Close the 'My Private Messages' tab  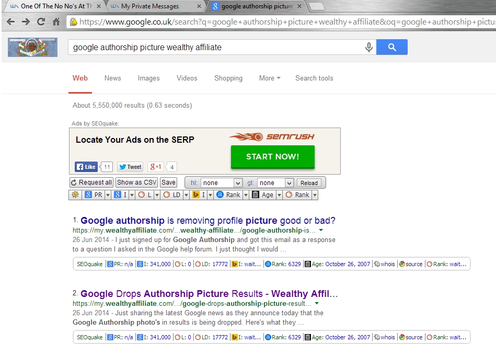pyautogui.click(x=199, y=6)
